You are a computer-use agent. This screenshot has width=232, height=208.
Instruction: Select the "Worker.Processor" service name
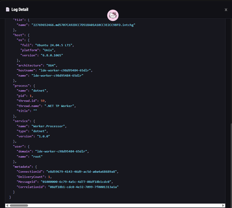pyautogui.click(x=48, y=126)
